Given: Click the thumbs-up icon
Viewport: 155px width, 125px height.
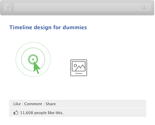Looking at the screenshot, I should 16,112.
